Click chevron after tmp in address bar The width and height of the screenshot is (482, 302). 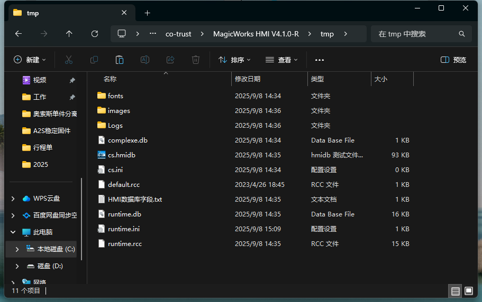click(345, 34)
